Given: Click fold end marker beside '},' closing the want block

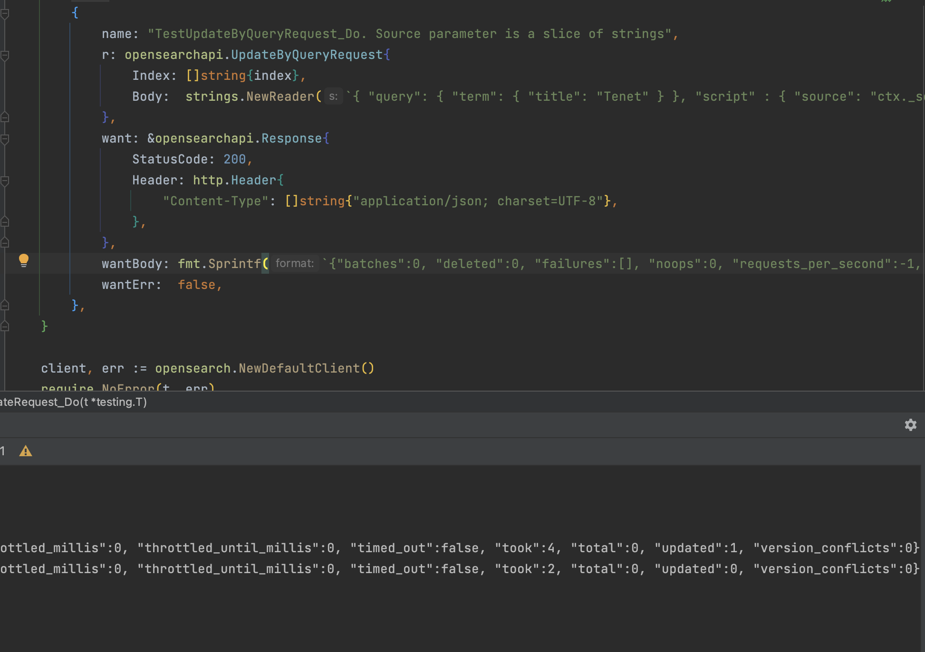Looking at the screenshot, I should point(5,242).
